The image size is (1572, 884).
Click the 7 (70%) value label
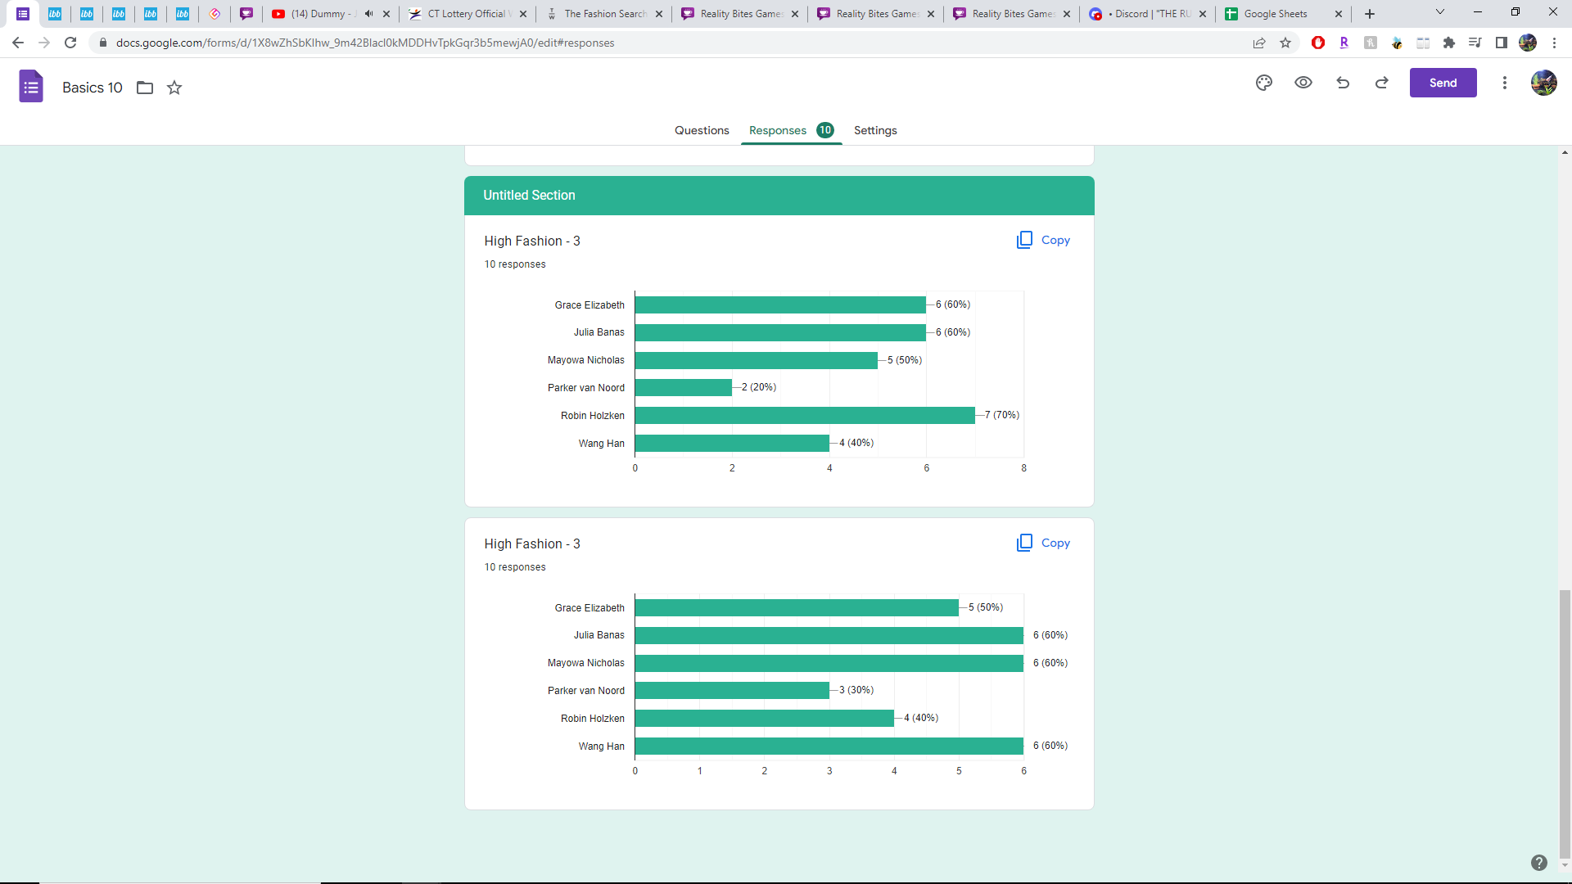(1002, 415)
